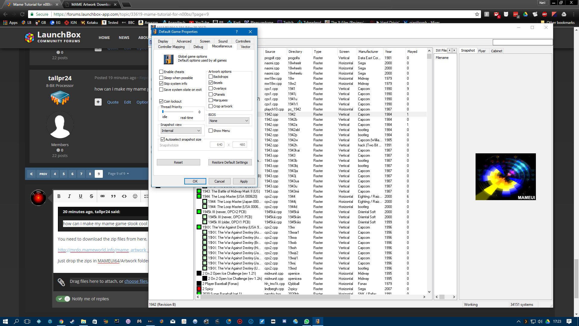Toggle Autoselect snapshot size

163,139
